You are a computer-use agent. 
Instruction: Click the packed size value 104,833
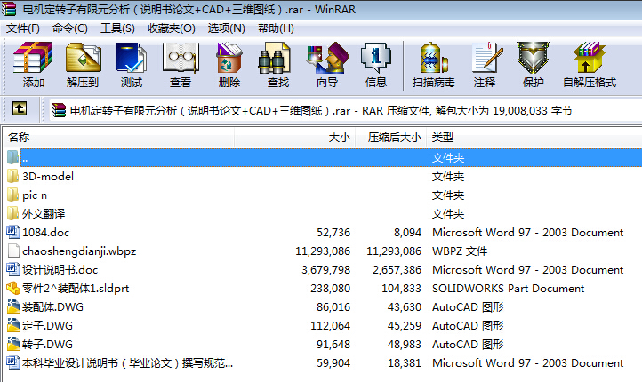(401, 289)
